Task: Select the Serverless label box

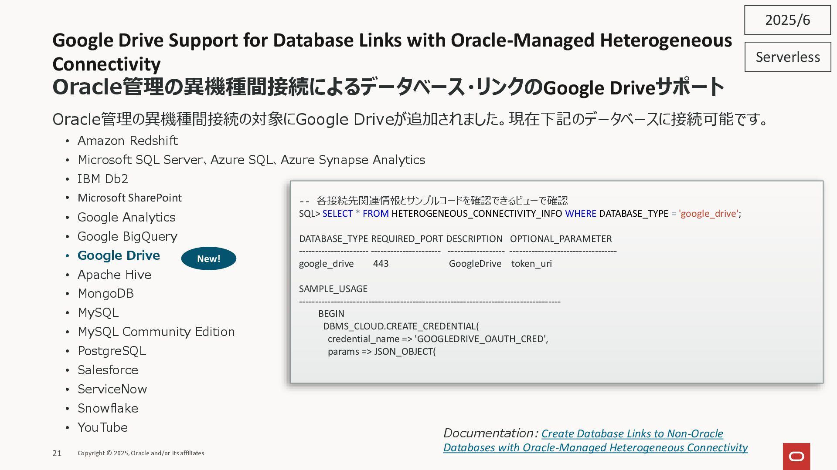Action: 788,57
